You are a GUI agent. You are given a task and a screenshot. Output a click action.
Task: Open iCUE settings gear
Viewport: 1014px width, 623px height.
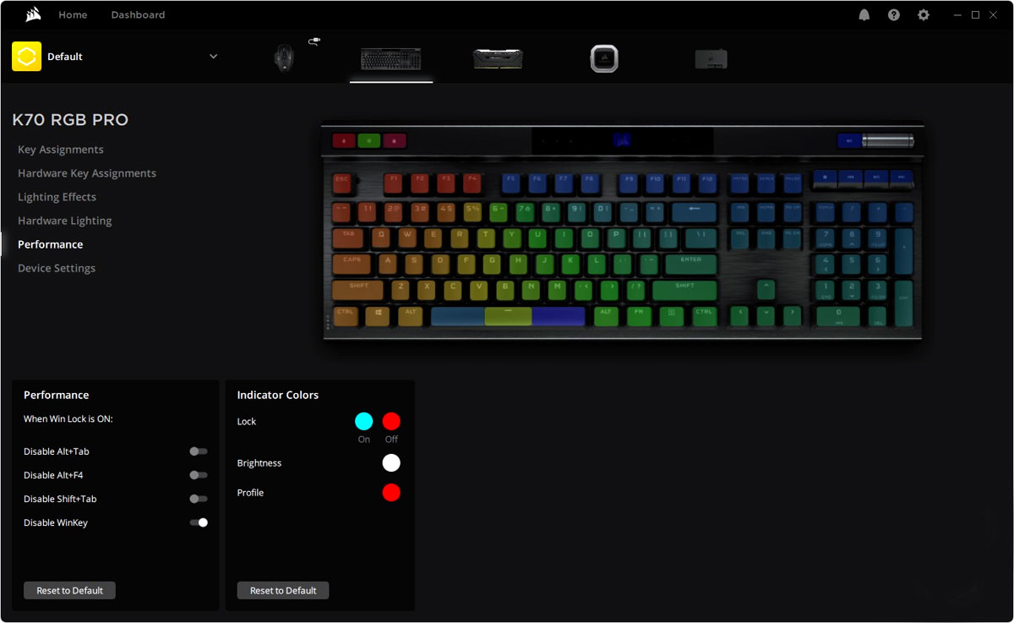point(924,15)
